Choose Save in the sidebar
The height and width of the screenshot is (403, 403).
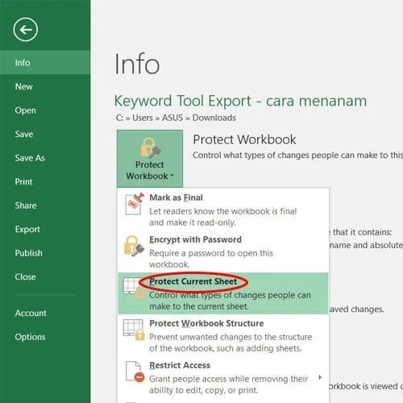click(x=45, y=134)
